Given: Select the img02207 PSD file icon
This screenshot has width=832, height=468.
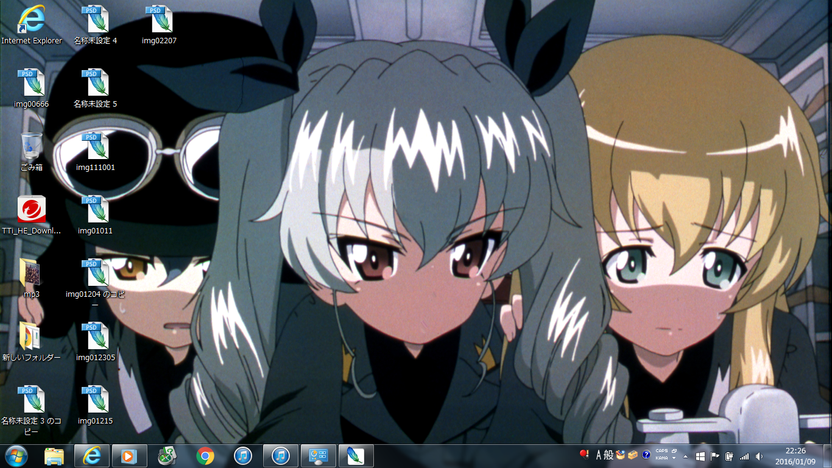Looking at the screenshot, I should pyautogui.click(x=159, y=24).
